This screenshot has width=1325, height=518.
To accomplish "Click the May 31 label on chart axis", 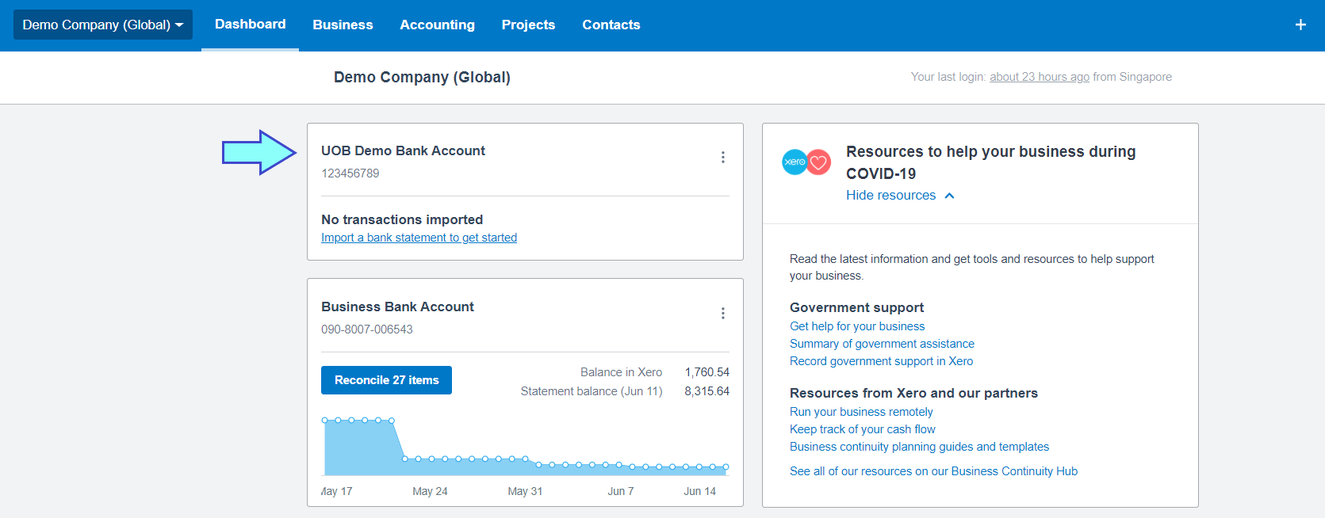I will coord(525,491).
